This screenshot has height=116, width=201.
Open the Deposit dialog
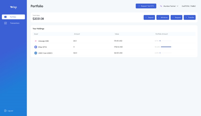tap(149, 17)
